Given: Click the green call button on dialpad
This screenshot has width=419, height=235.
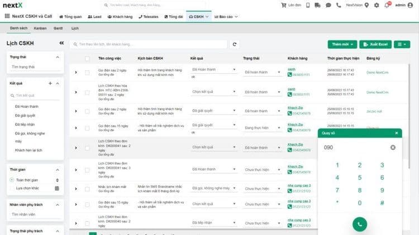Looking at the screenshot, I should (x=359, y=225).
